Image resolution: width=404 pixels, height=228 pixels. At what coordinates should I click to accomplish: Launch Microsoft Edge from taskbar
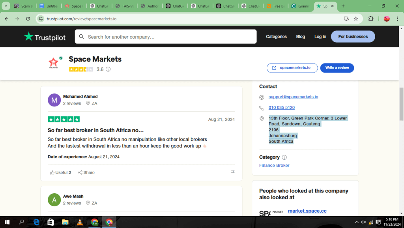pos(36,222)
